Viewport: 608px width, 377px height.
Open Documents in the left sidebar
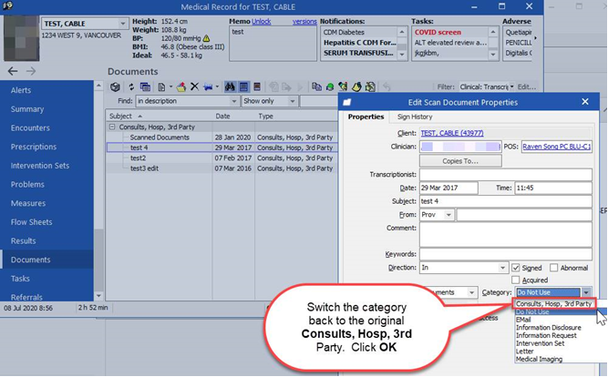(31, 260)
